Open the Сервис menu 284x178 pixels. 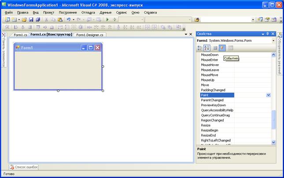(122, 12)
